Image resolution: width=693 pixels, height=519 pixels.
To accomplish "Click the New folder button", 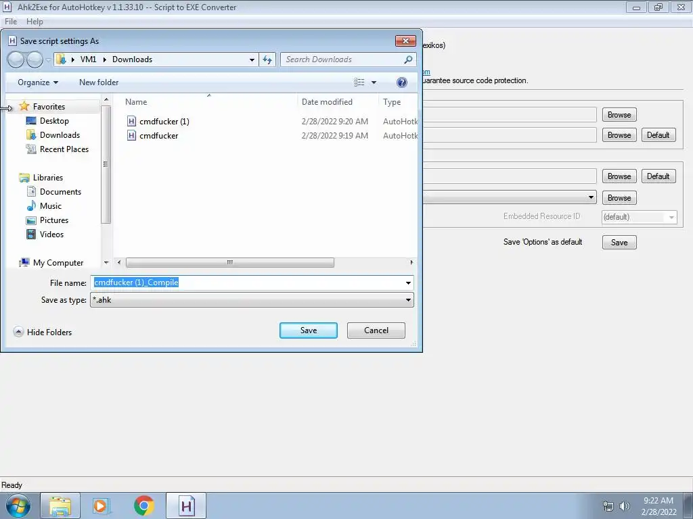I will (99, 82).
